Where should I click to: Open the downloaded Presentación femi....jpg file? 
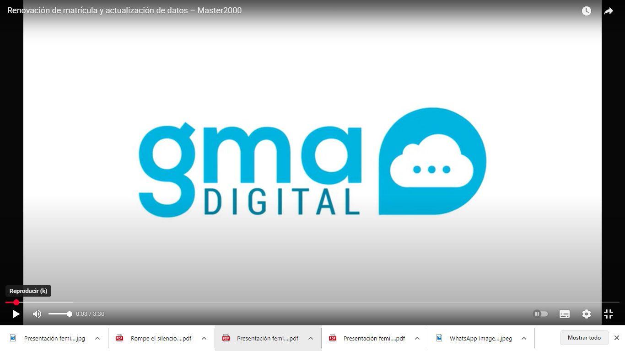(x=54, y=339)
